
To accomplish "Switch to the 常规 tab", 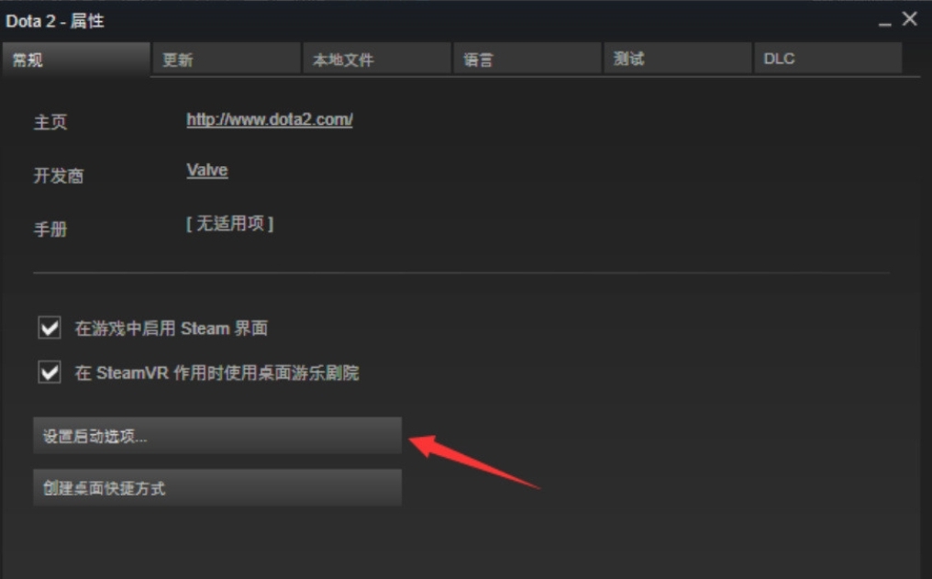I will click(x=75, y=59).
